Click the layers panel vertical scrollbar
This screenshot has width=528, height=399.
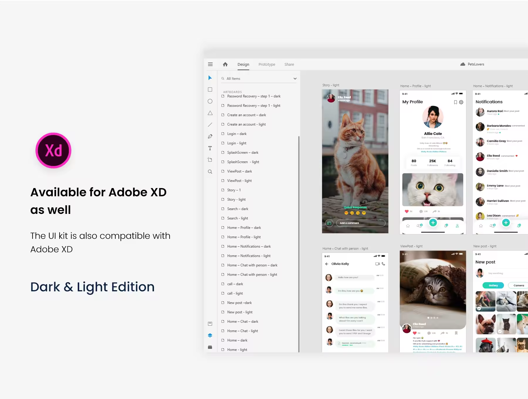click(299, 244)
